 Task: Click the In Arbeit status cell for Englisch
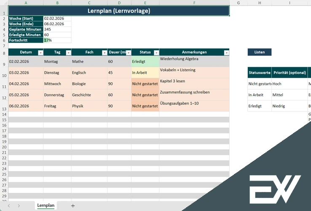tap(145, 73)
